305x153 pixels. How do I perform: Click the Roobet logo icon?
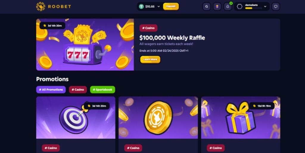pos(41,7)
